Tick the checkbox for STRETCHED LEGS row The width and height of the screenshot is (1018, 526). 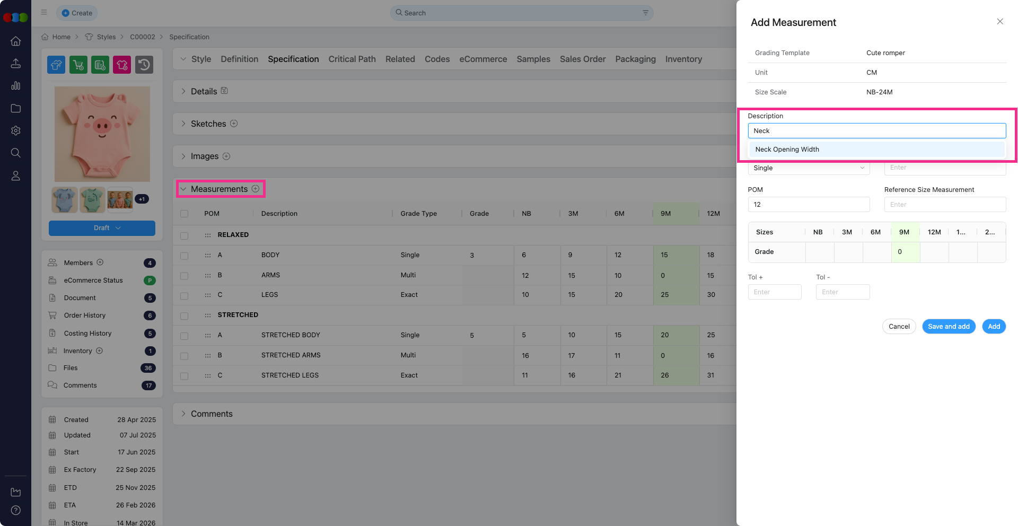coord(184,376)
